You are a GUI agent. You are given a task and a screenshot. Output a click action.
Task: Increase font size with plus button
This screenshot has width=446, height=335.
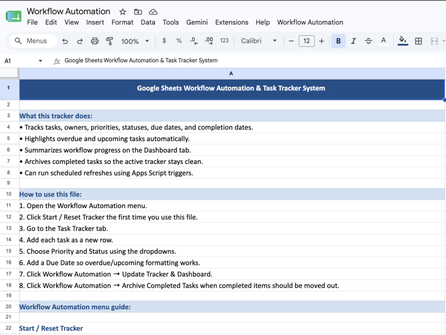(x=322, y=41)
